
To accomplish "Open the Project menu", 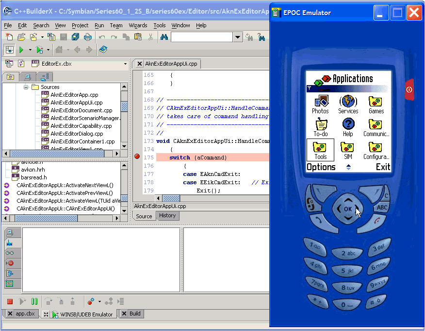I will 80,25.
